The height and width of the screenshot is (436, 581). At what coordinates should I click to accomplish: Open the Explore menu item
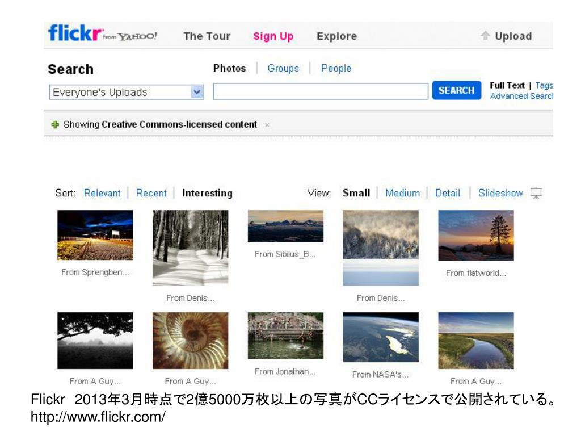337,36
